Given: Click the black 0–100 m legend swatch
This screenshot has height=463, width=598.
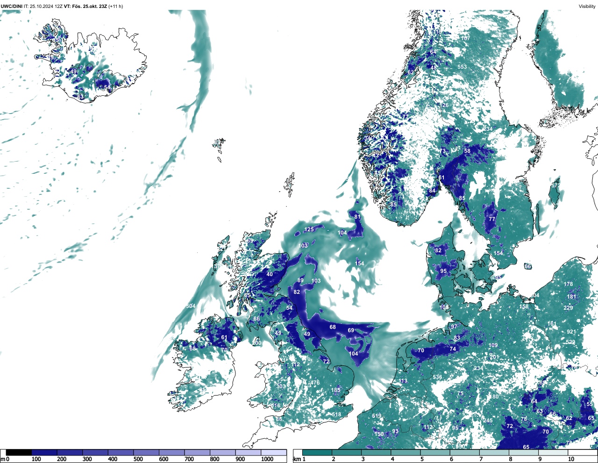Looking at the screenshot, I should point(19,452).
